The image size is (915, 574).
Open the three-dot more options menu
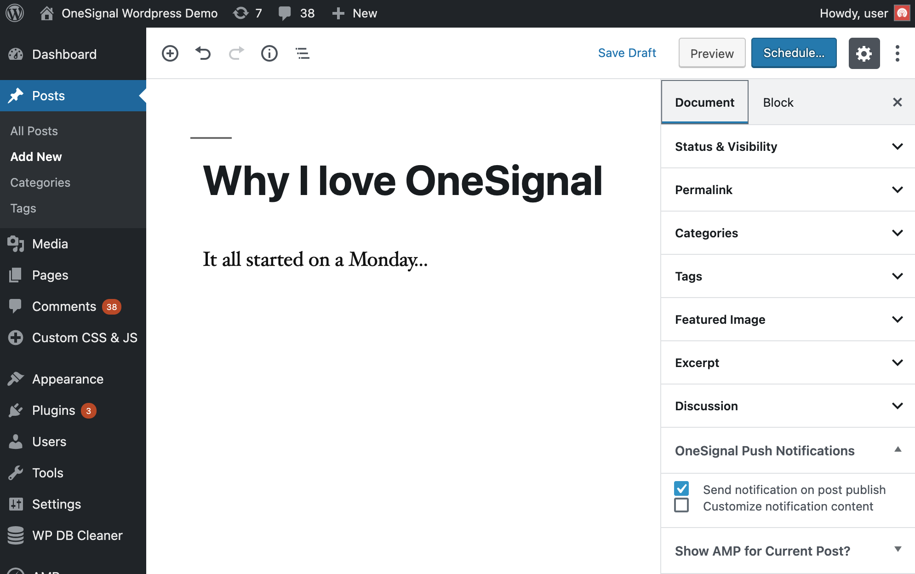[x=897, y=53]
